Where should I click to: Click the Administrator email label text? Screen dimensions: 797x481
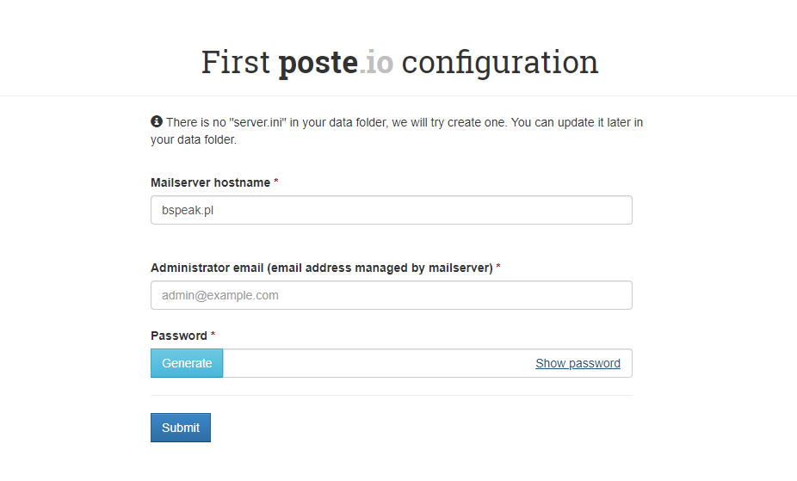[321, 268]
